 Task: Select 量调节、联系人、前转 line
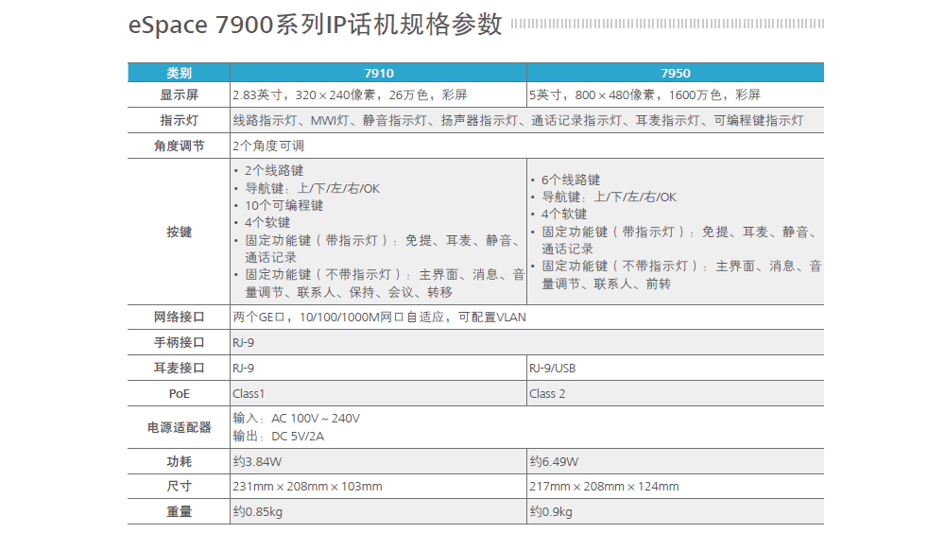(606, 284)
